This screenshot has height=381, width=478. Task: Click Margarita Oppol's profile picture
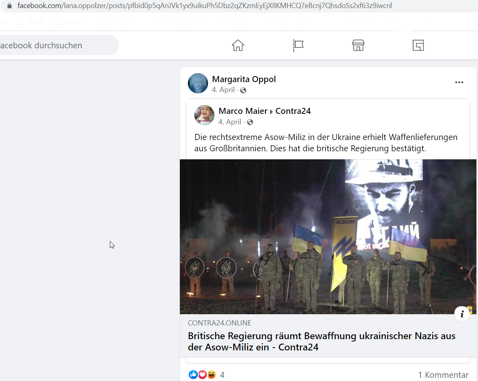pyautogui.click(x=198, y=83)
